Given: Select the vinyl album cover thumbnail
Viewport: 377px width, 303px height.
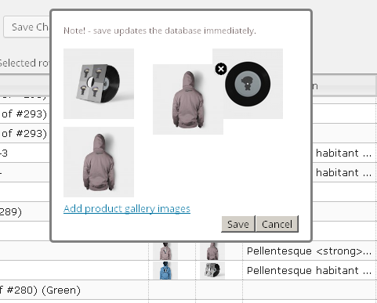Looking at the screenshot, I should (99, 84).
